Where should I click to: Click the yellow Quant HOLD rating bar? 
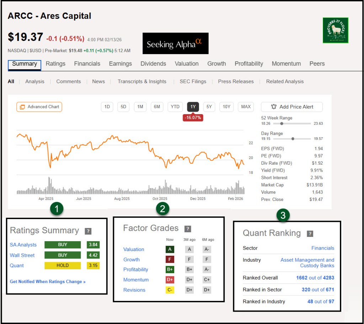pyautogui.click(x=63, y=265)
